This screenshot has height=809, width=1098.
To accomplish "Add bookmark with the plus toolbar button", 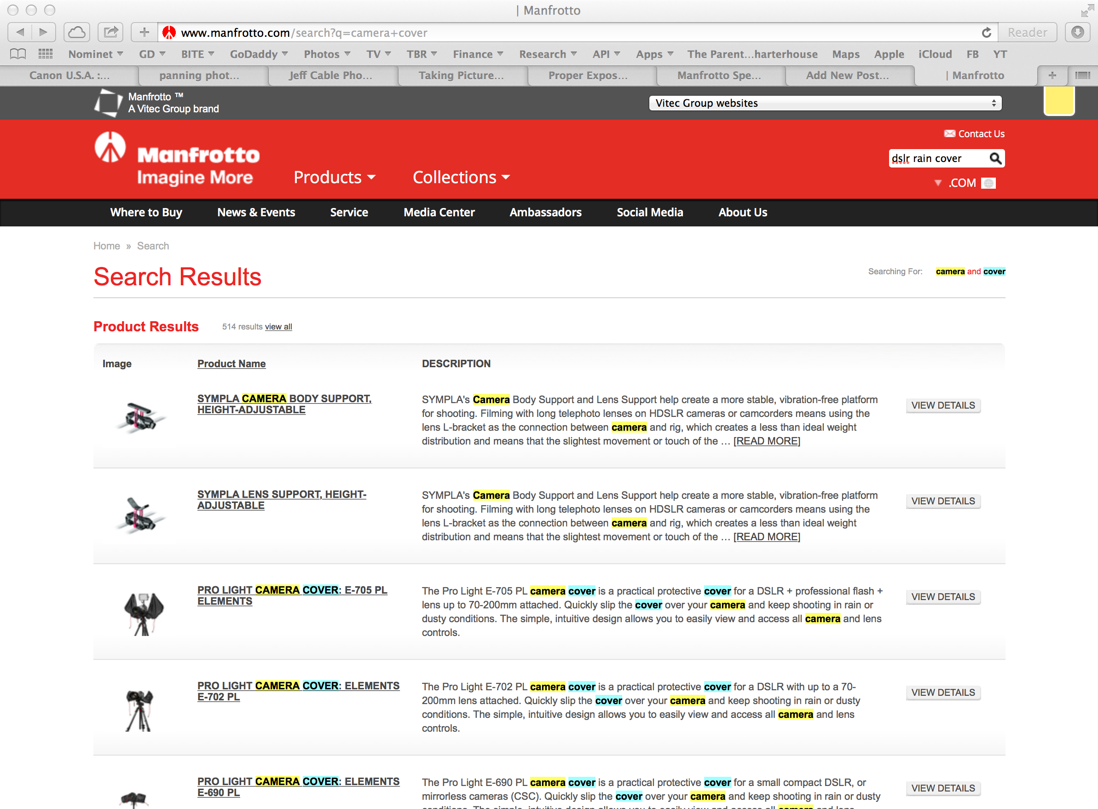I will [x=144, y=32].
